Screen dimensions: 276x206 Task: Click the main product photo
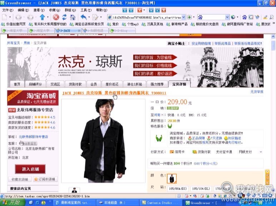[103, 141]
